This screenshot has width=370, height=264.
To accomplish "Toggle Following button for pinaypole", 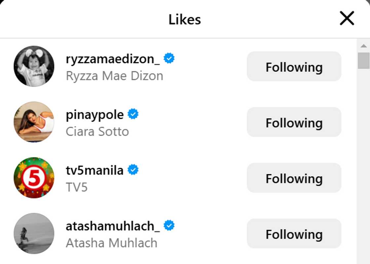I will click(x=294, y=122).
